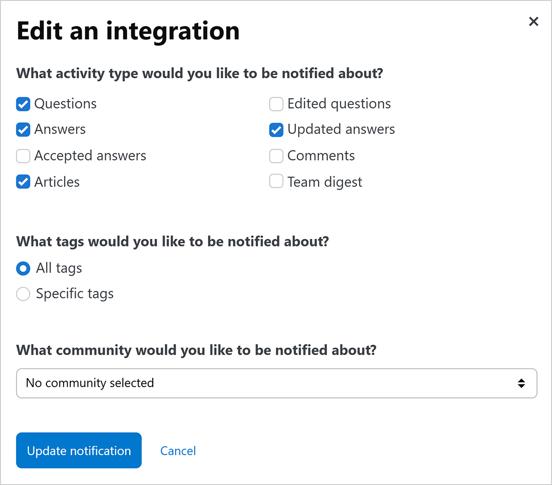This screenshot has height=485, width=552.
Task: Enable the Team digest checkbox
Action: coord(276,182)
